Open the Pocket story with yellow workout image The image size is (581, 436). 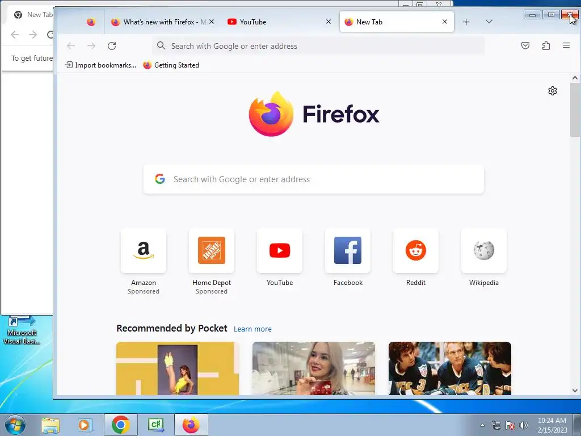point(178,368)
